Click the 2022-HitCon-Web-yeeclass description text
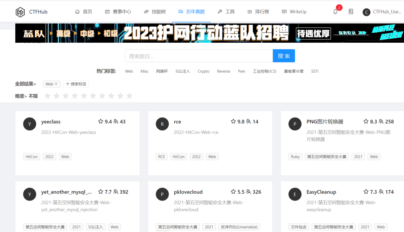 click(68, 132)
